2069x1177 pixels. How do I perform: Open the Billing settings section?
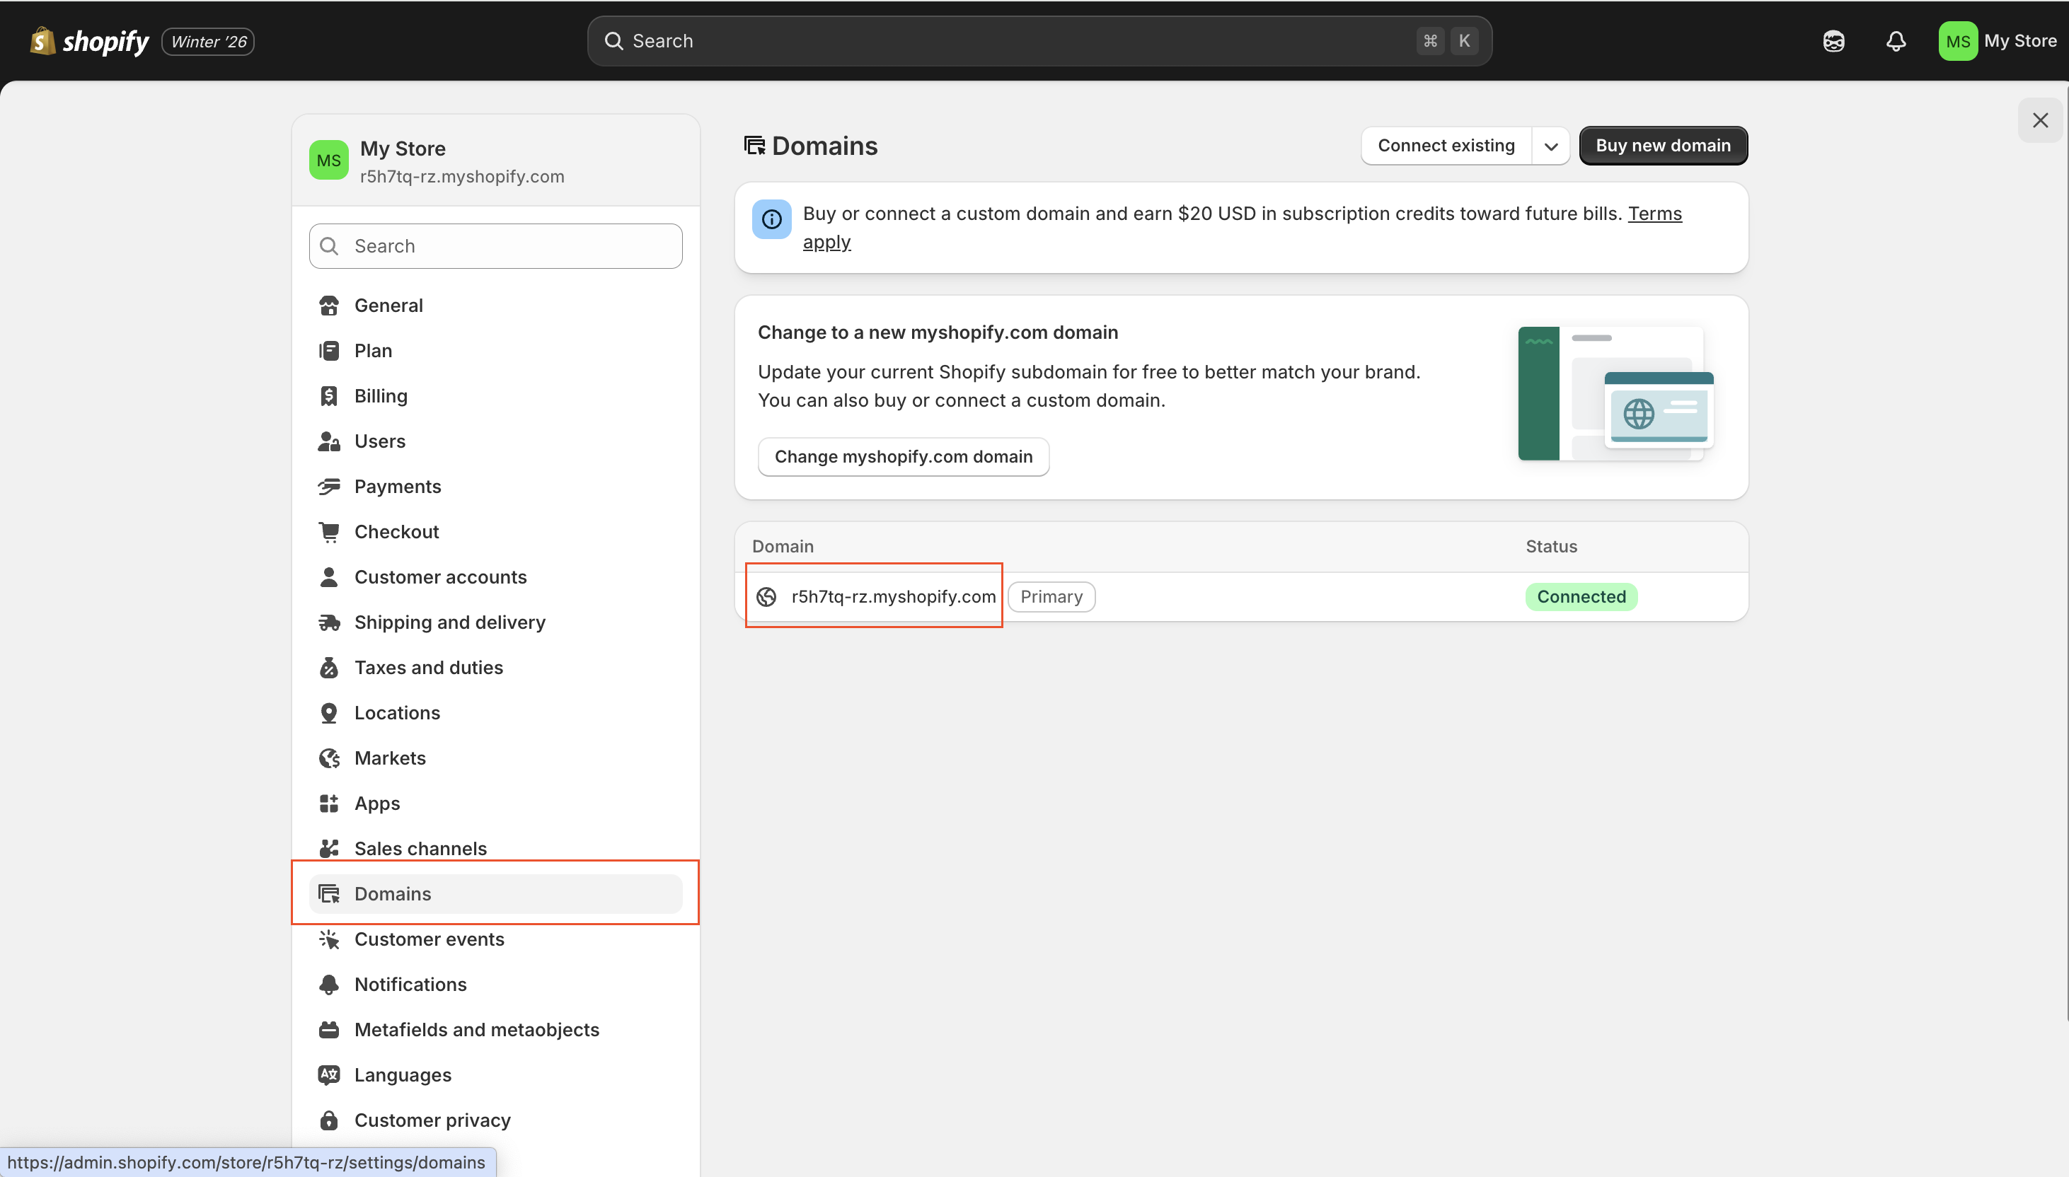pyautogui.click(x=381, y=396)
